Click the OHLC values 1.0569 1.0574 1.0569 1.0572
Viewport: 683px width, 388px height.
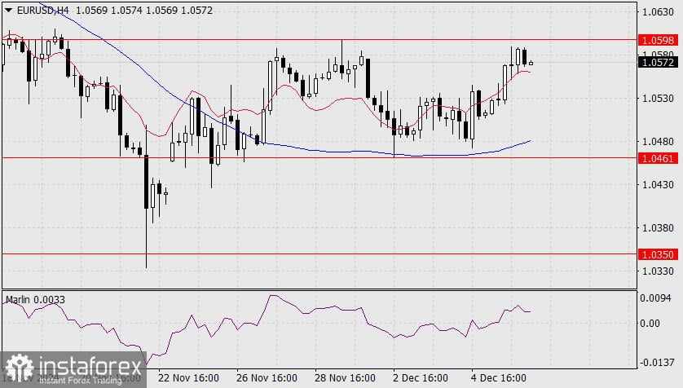pyautogui.click(x=144, y=10)
